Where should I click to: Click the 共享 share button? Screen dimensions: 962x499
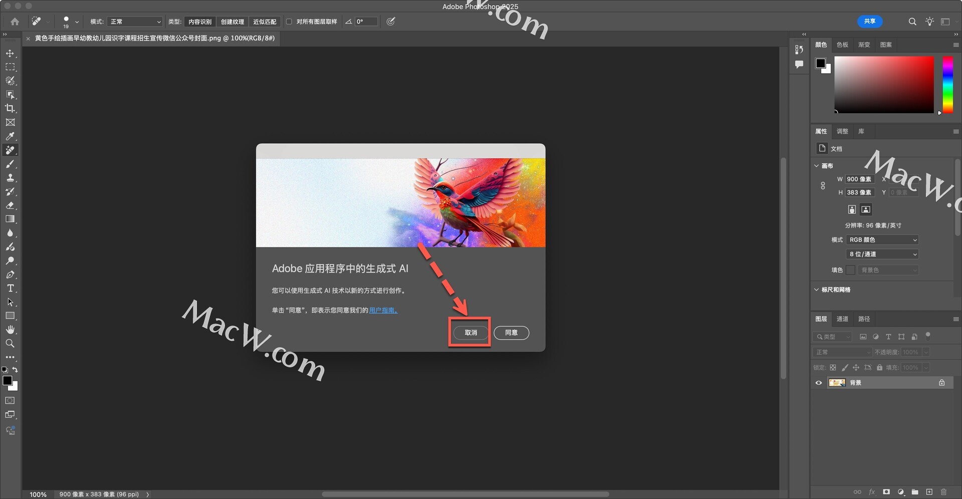(870, 22)
